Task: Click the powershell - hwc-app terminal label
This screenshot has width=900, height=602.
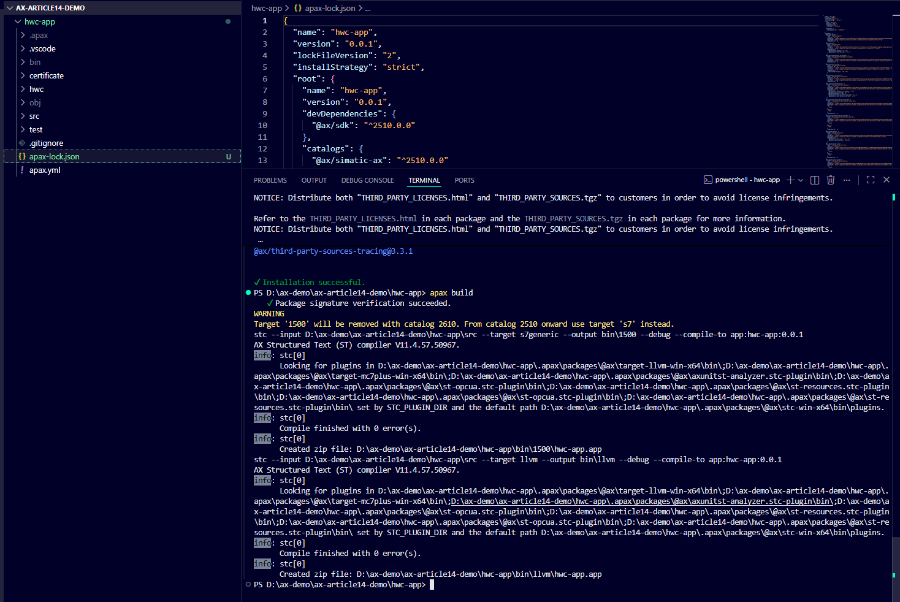Action: pyautogui.click(x=747, y=180)
